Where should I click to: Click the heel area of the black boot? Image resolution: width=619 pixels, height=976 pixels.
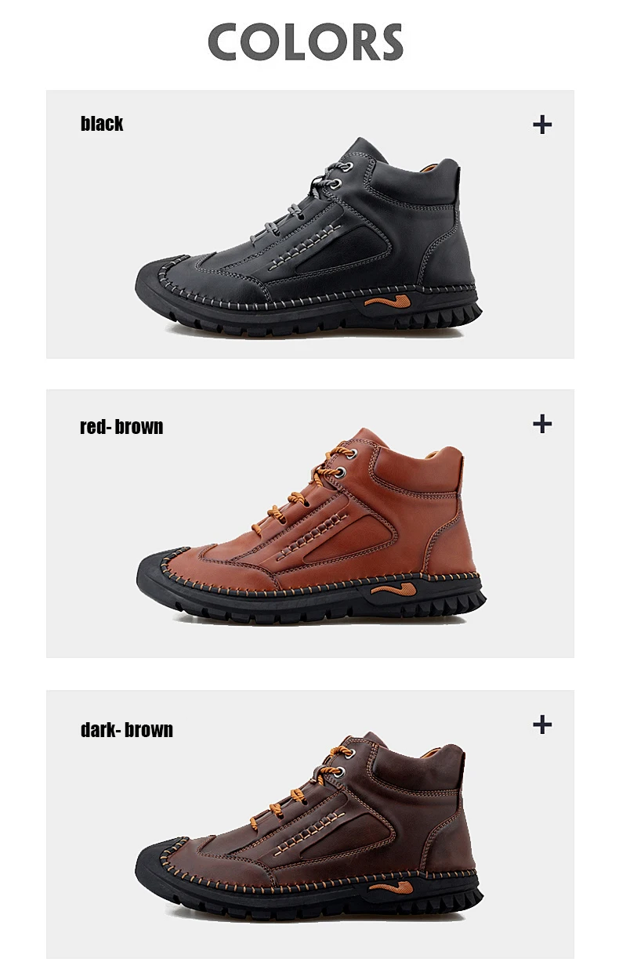pos(451,251)
